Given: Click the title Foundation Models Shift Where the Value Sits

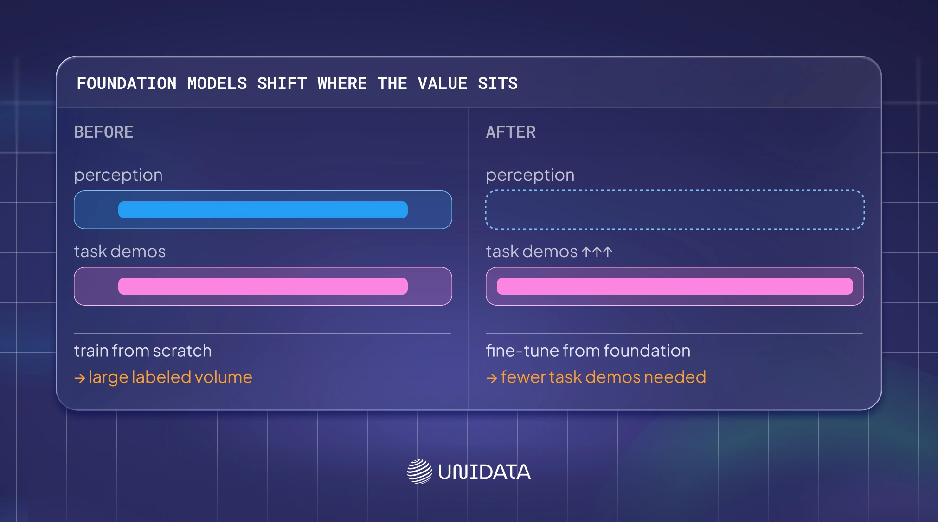Looking at the screenshot, I should [297, 83].
